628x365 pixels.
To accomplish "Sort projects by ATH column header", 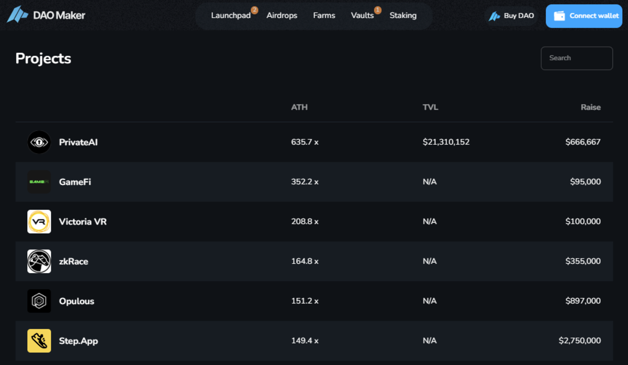I will (x=299, y=107).
